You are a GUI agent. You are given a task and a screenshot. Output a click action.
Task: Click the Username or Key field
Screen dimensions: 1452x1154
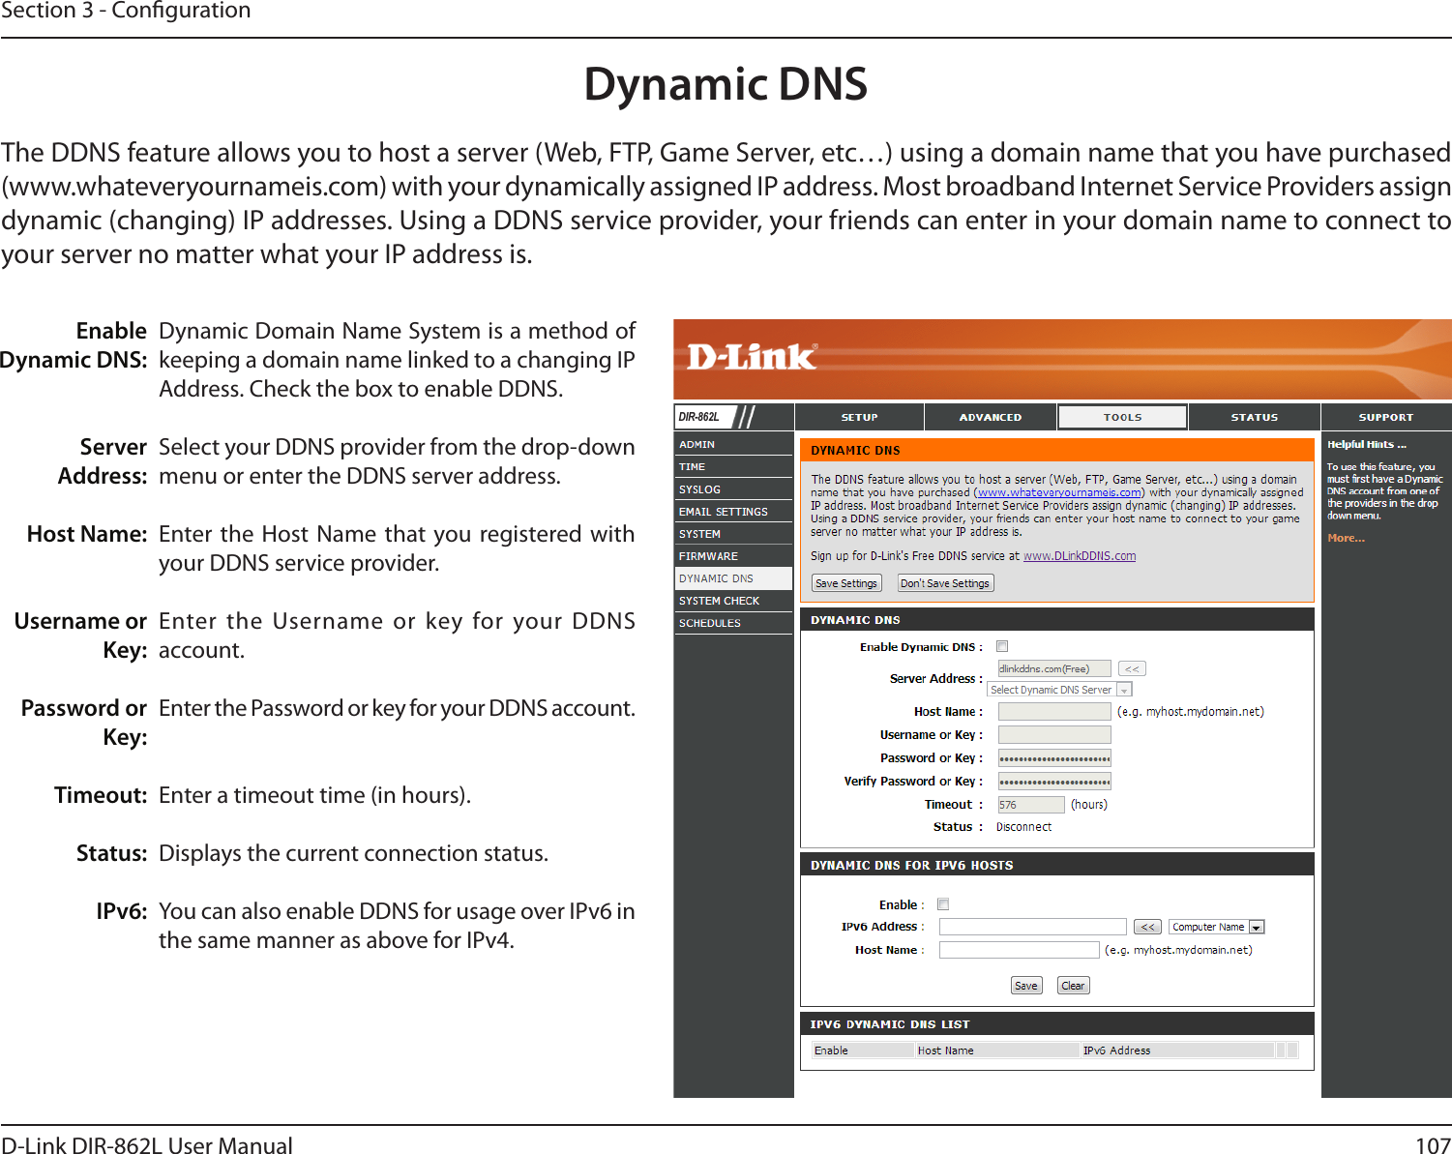pos(1054,734)
